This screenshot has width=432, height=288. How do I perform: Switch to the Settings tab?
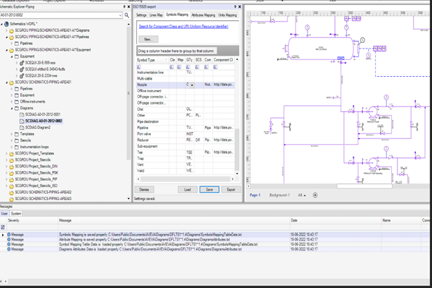[x=141, y=15]
